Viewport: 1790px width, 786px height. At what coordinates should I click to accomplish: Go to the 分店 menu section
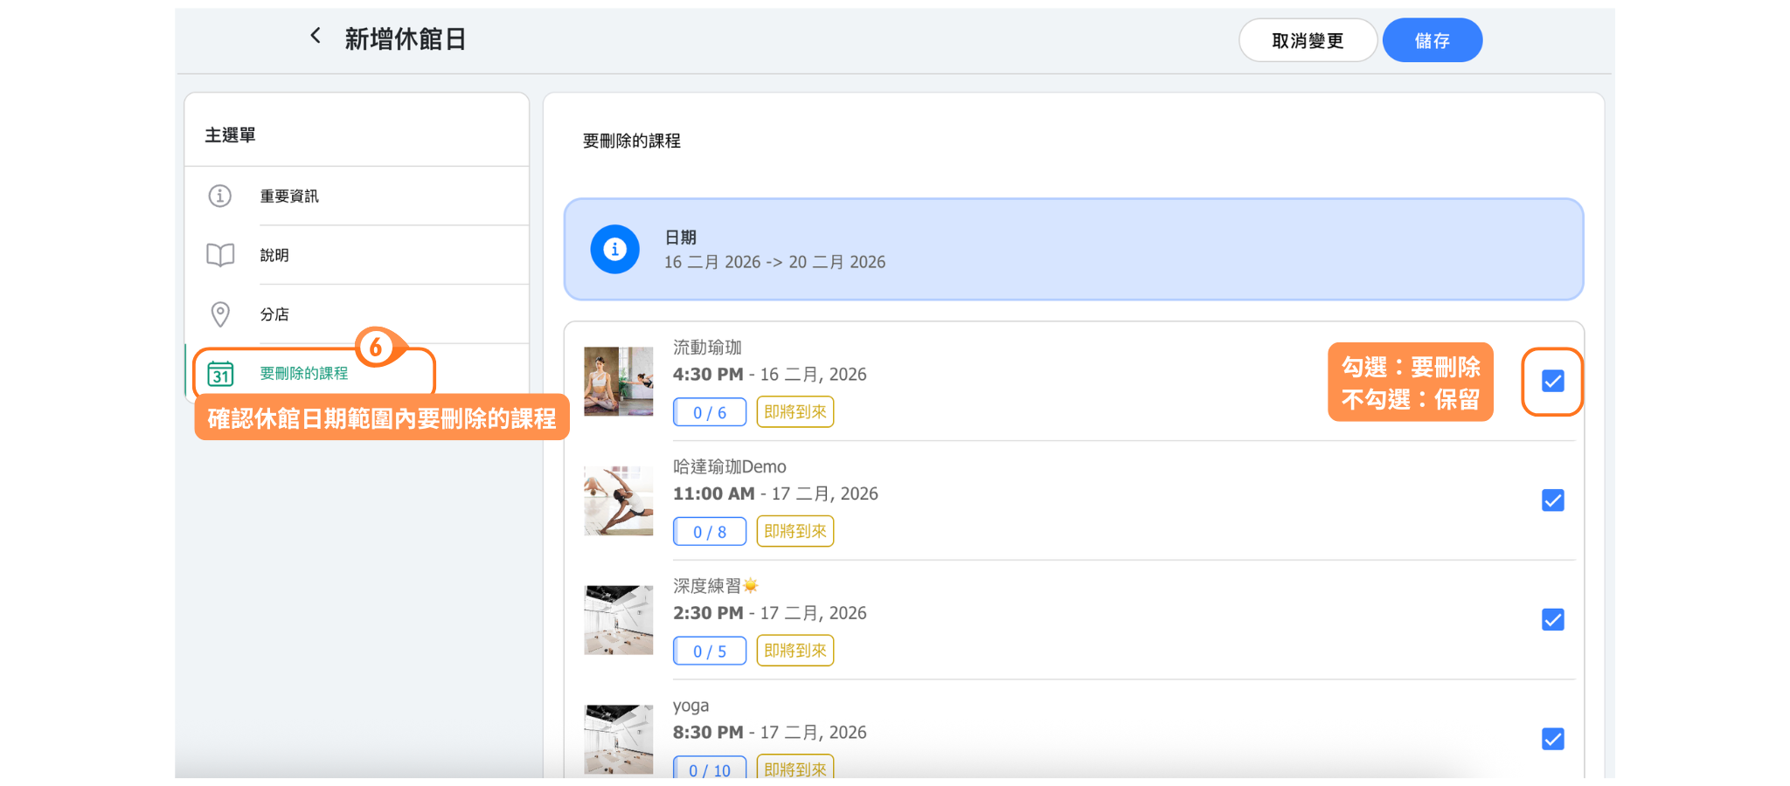pos(274,314)
